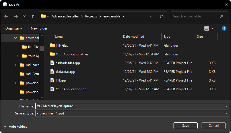Click folder icon in address bar
The width and height of the screenshot is (231, 133).
[x=43, y=16]
